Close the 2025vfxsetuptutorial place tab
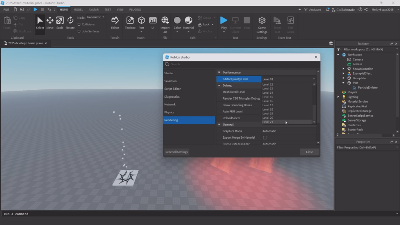Viewport: 400px width, 225px height. (x=46, y=43)
